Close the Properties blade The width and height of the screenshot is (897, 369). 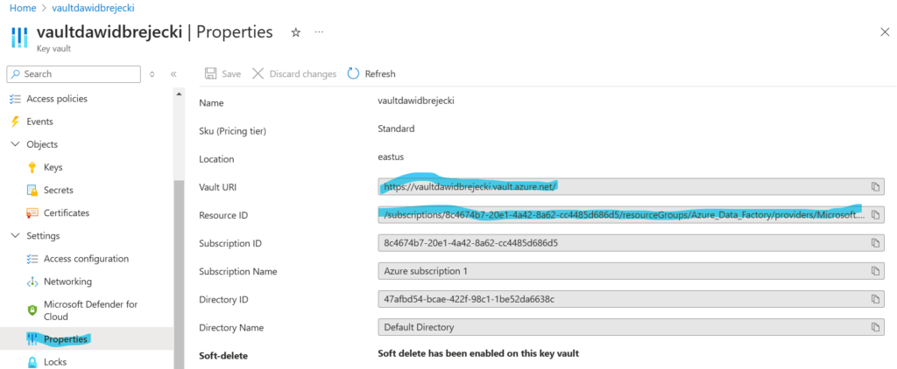(884, 32)
